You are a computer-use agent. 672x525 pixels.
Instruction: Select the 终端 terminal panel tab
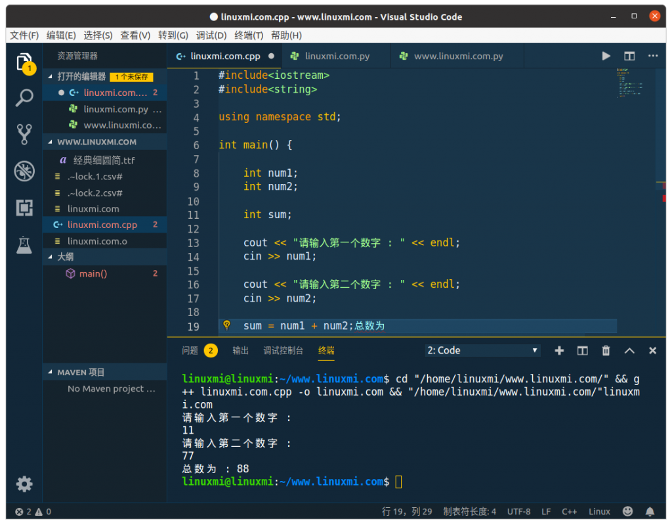point(326,351)
